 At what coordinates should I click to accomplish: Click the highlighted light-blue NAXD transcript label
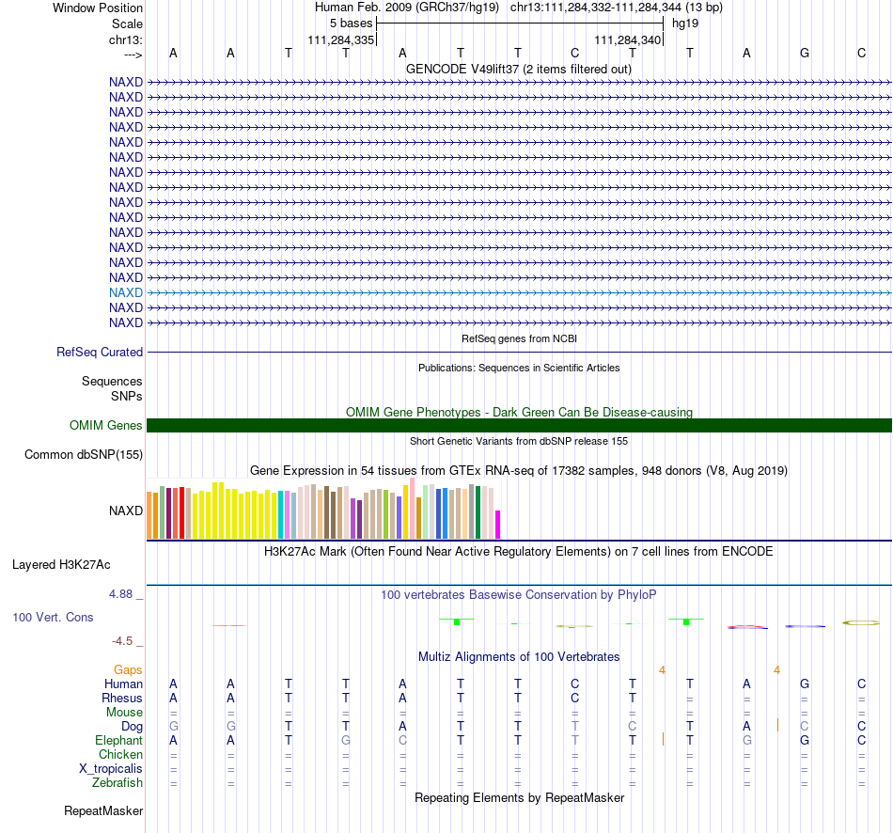(126, 292)
